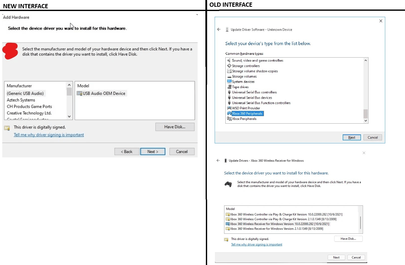Click icon of Wireless Receiver Version 10.0.22000.282

pos(228,224)
